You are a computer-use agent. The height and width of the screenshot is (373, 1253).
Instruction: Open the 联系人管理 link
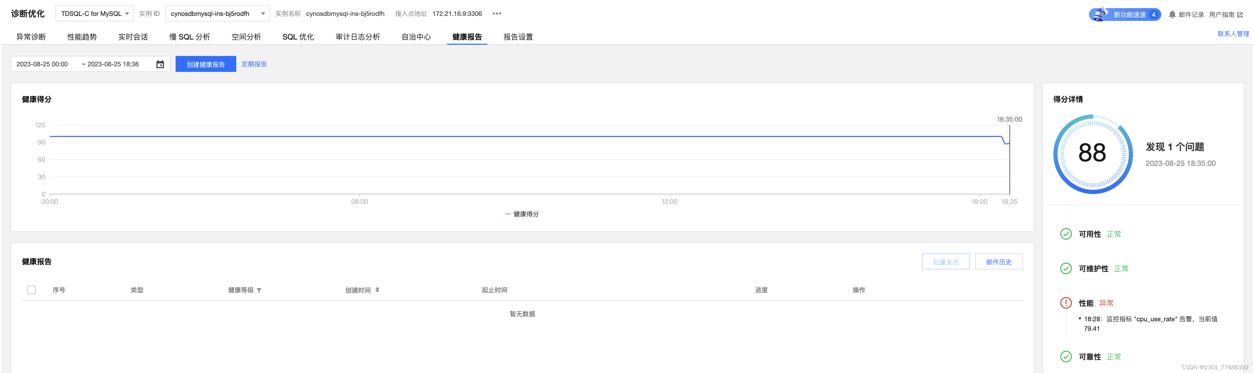pos(1233,34)
